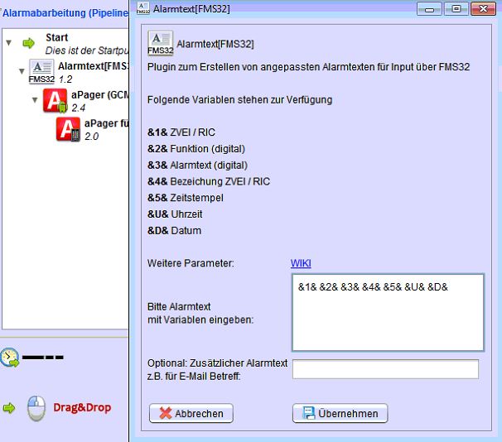The image size is (502, 442).
Task: Close the Alarmtext[FMS32] dialog window
Action: click(x=480, y=9)
